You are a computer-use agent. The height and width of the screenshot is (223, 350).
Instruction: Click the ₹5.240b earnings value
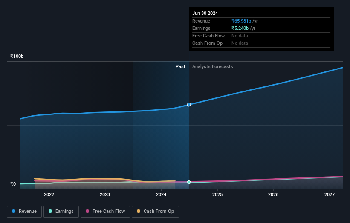240,28
